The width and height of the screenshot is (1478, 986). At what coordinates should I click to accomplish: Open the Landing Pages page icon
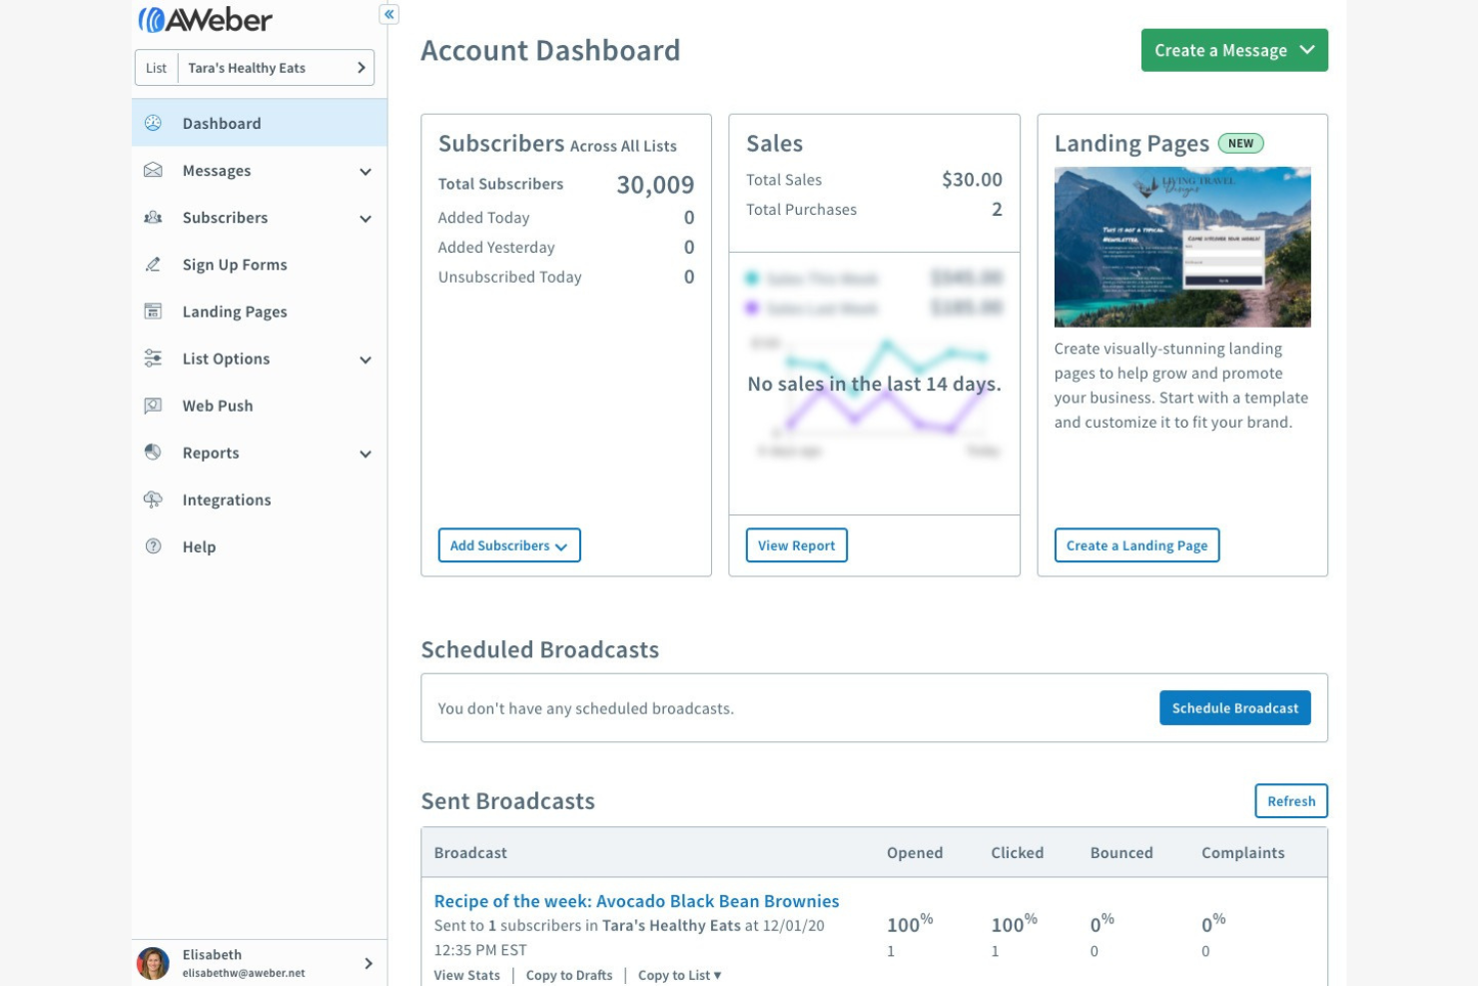(x=153, y=311)
